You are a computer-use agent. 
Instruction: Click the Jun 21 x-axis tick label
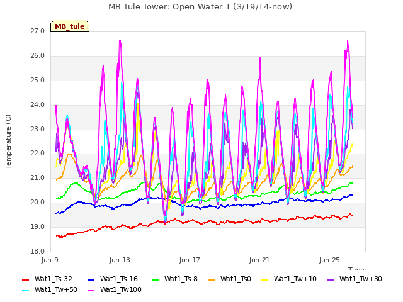tap(259, 260)
